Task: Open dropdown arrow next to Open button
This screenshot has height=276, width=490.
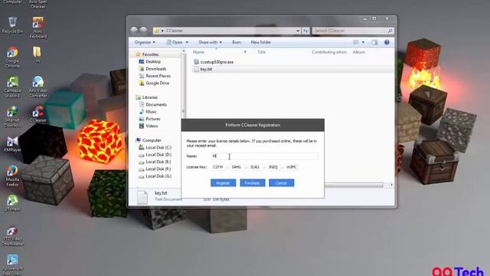Action: pos(187,42)
